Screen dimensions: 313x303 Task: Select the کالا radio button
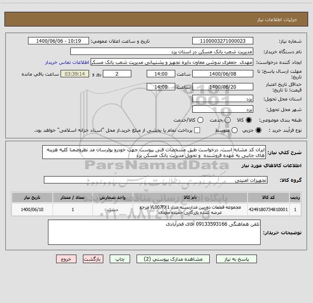pos(249,120)
